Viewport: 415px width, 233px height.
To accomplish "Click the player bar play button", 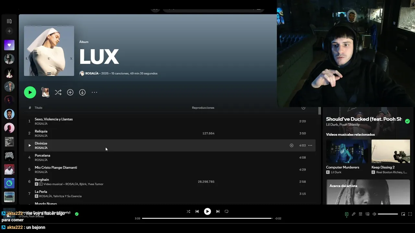I will [207, 211].
